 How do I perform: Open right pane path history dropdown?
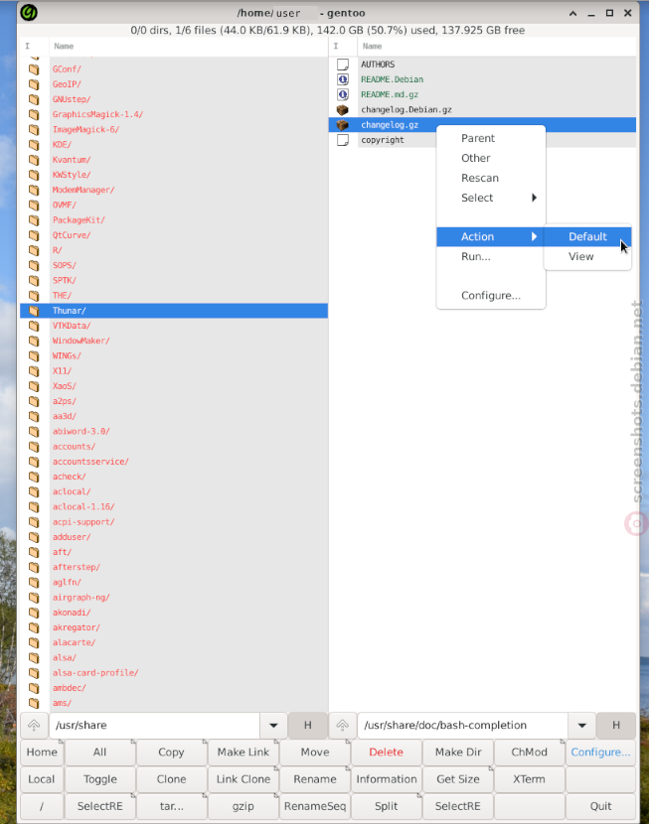coord(581,725)
